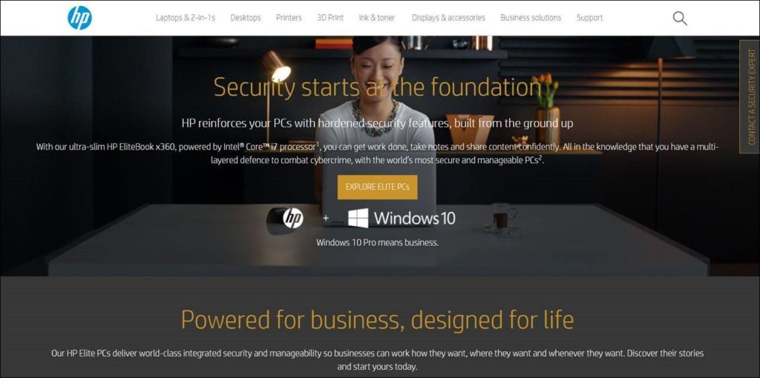The height and width of the screenshot is (378, 760).
Task: Click the HP Elite PCs description paragraph
Action: pyautogui.click(x=377, y=359)
